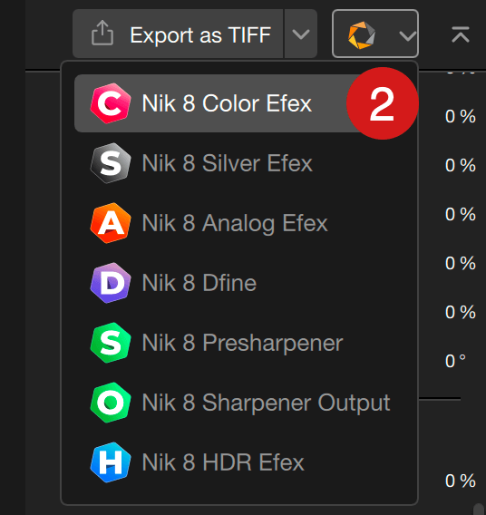Click the Sharpener Output icon
The height and width of the screenshot is (515, 486).
coord(111,403)
